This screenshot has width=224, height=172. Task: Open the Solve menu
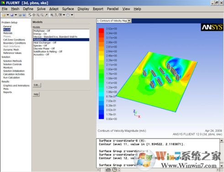tap(41, 9)
